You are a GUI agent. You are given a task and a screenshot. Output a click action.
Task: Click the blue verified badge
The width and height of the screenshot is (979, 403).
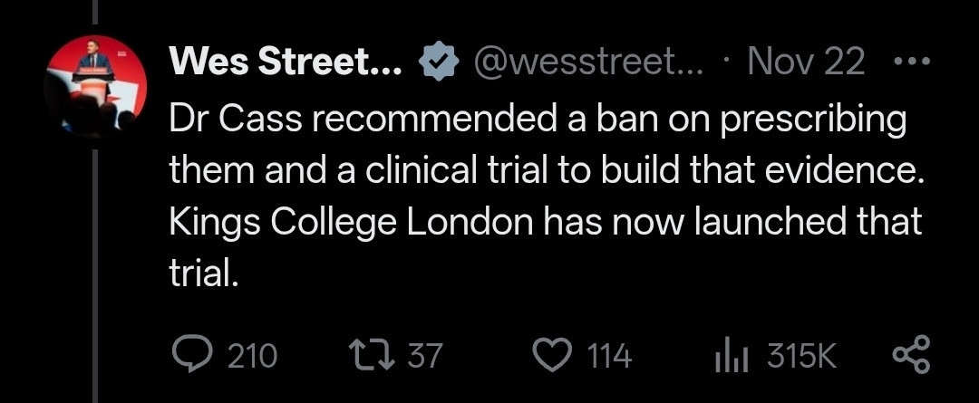coord(438,62)
